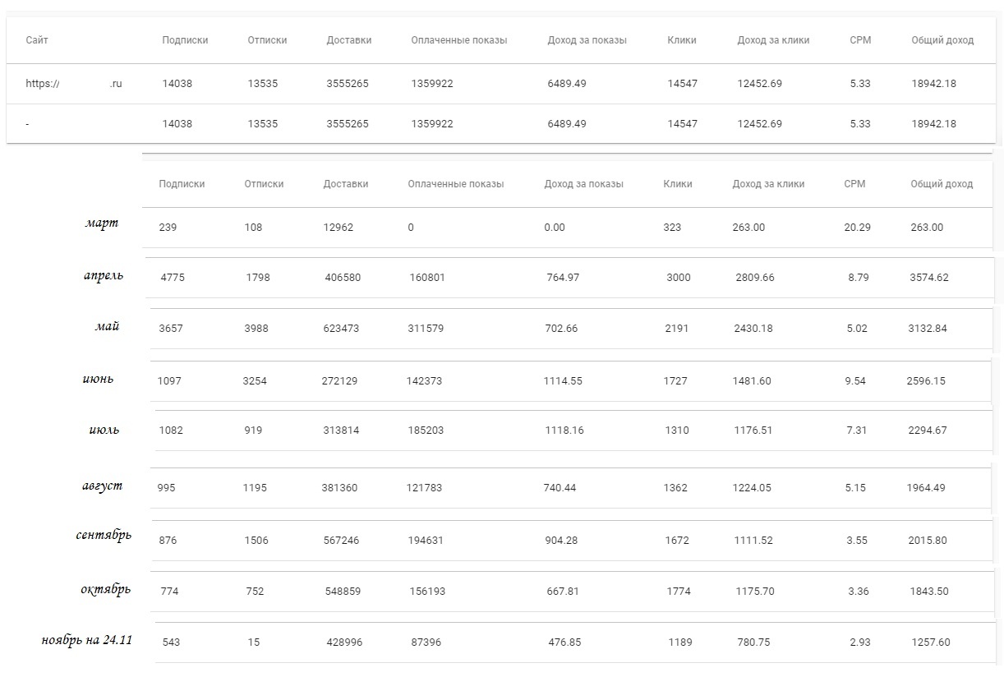Sort by "Подписки" header in top table
This screenshot has width=1004, height=677.
click(x=185, y=40)
